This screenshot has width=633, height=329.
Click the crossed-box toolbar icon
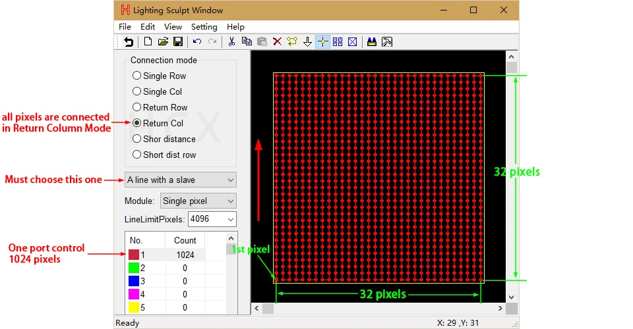coord(352,42)
